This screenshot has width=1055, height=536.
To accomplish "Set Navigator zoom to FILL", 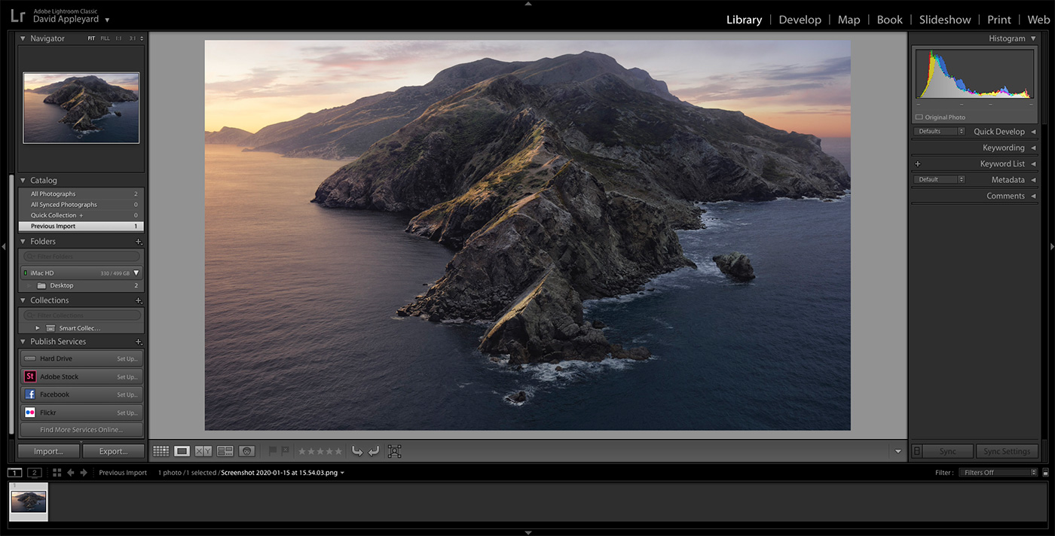I will [x=105, y=38].
